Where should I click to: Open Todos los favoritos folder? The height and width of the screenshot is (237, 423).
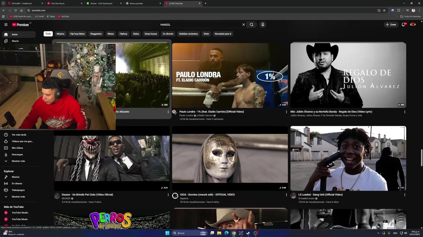point(410,16)
